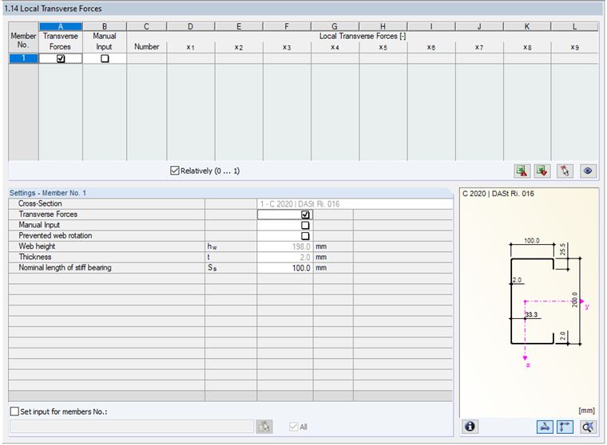Toggle dimensions display icon in cross-section preview
607x445 pixels.
tap(565, 427)
